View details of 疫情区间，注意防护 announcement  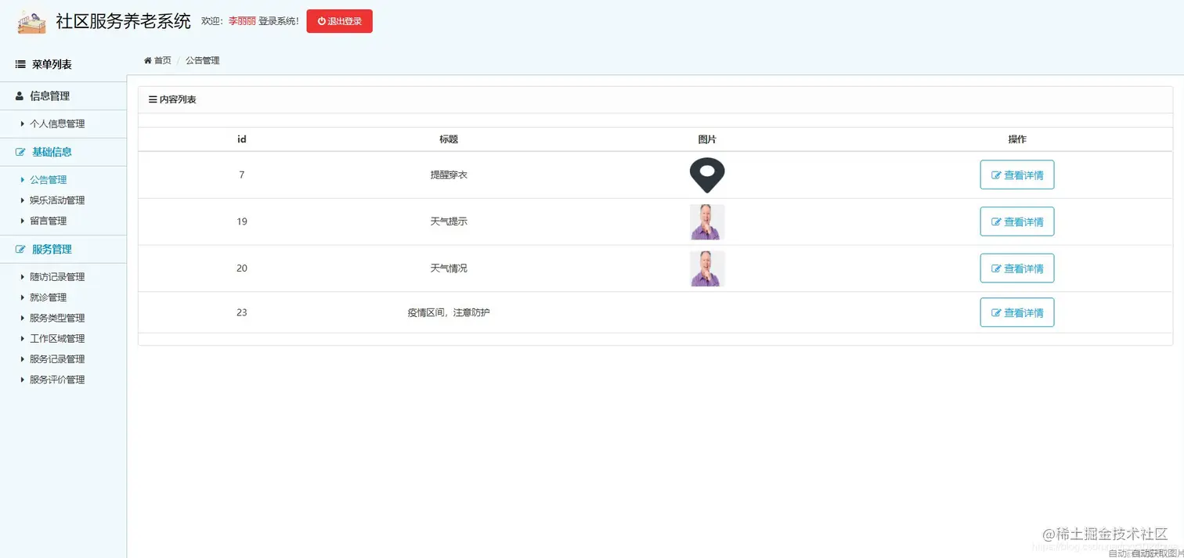point(1017,312)
